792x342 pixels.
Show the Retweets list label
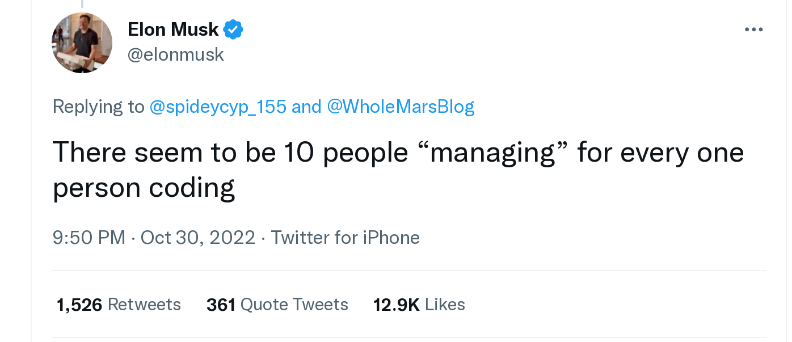(144, 305)
